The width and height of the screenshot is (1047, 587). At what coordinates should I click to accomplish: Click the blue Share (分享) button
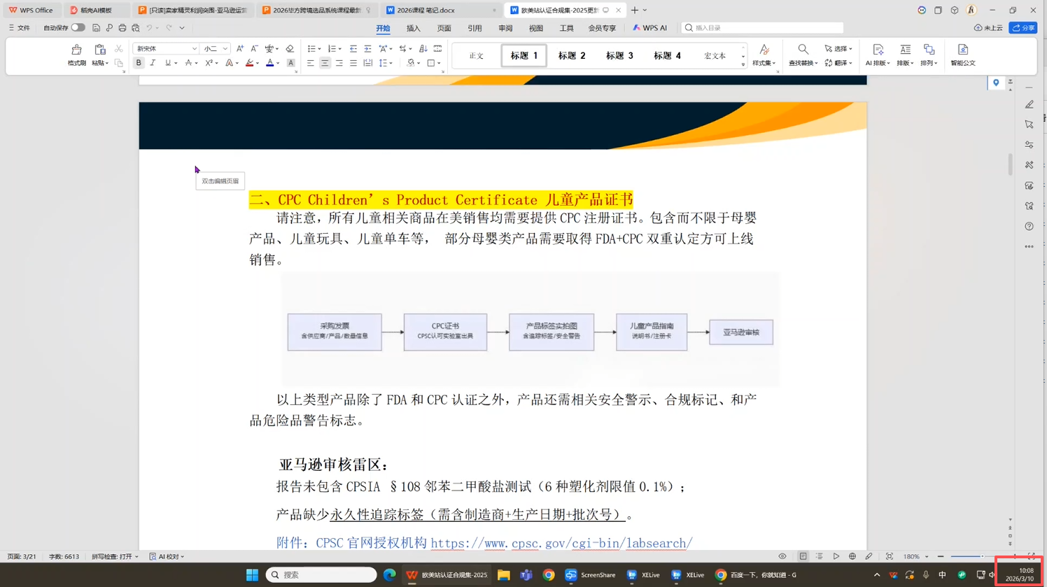coord(1023,28)
